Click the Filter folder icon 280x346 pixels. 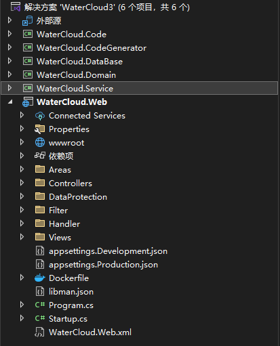[x=40, y=210]
